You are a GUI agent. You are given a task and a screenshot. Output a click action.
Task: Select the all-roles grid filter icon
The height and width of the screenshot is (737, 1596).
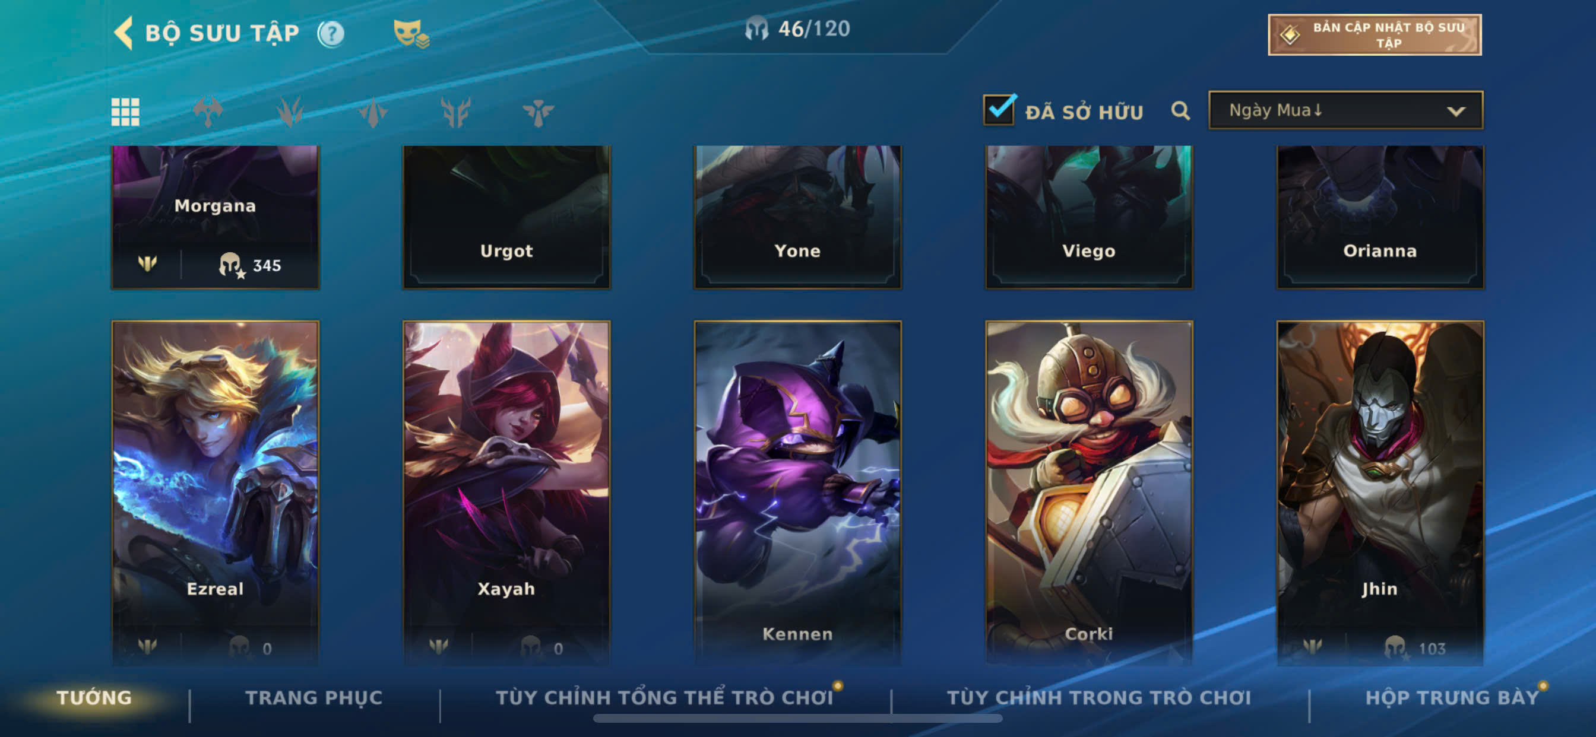(x=125, y=112)
